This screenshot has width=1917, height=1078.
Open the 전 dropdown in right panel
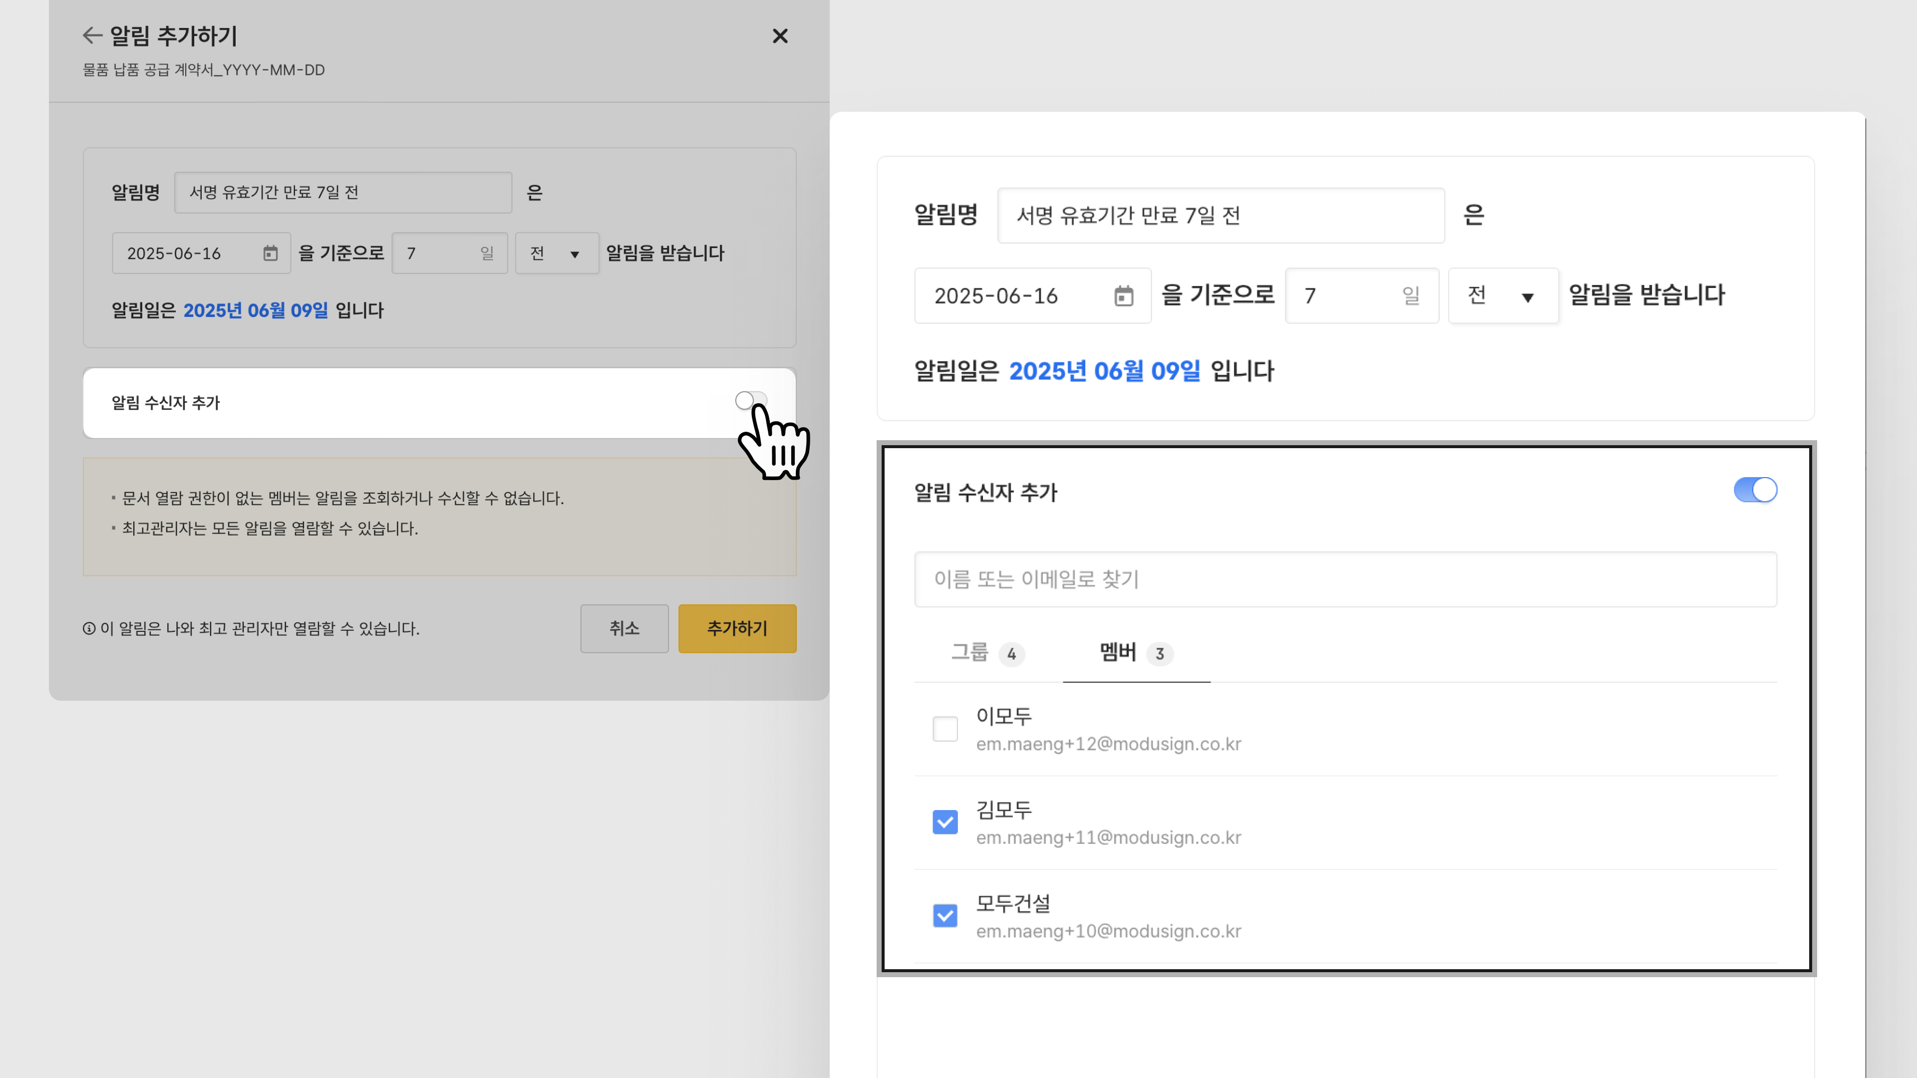[x=1503, y=296]
